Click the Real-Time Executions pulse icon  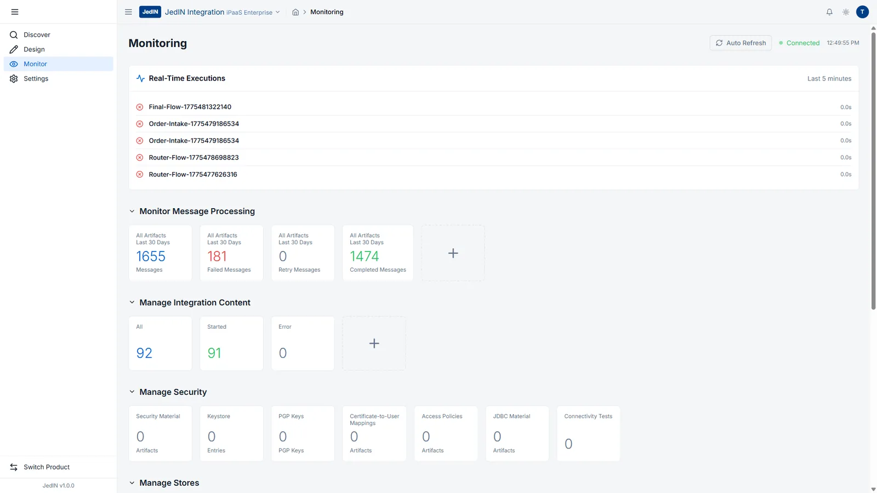click(x=140, y=78)
